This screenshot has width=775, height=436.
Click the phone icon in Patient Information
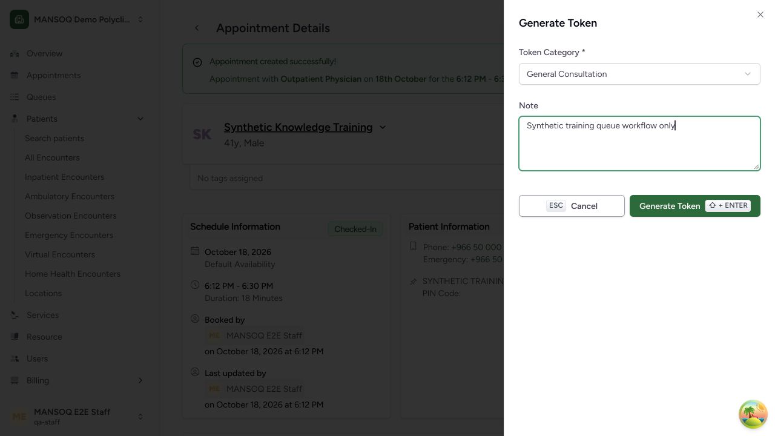point(414,246)
